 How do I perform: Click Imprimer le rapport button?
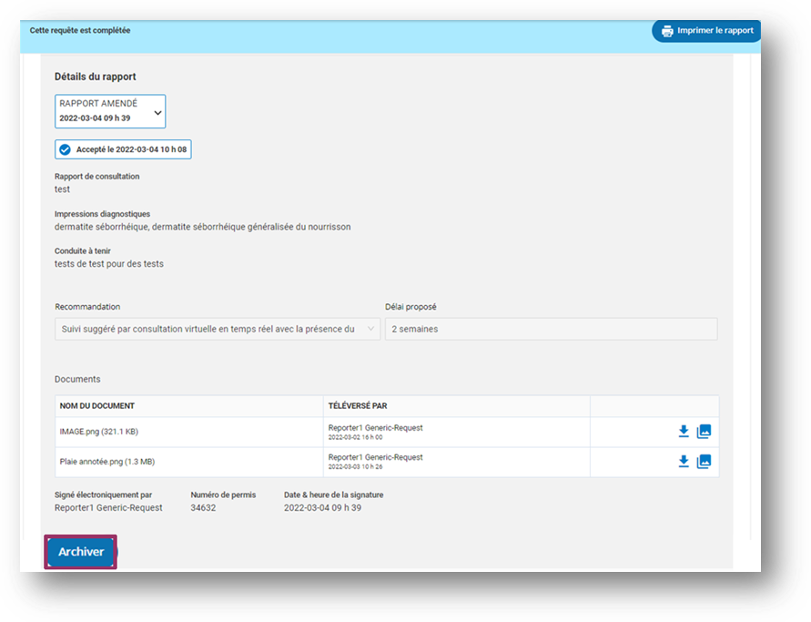(706, 31)
